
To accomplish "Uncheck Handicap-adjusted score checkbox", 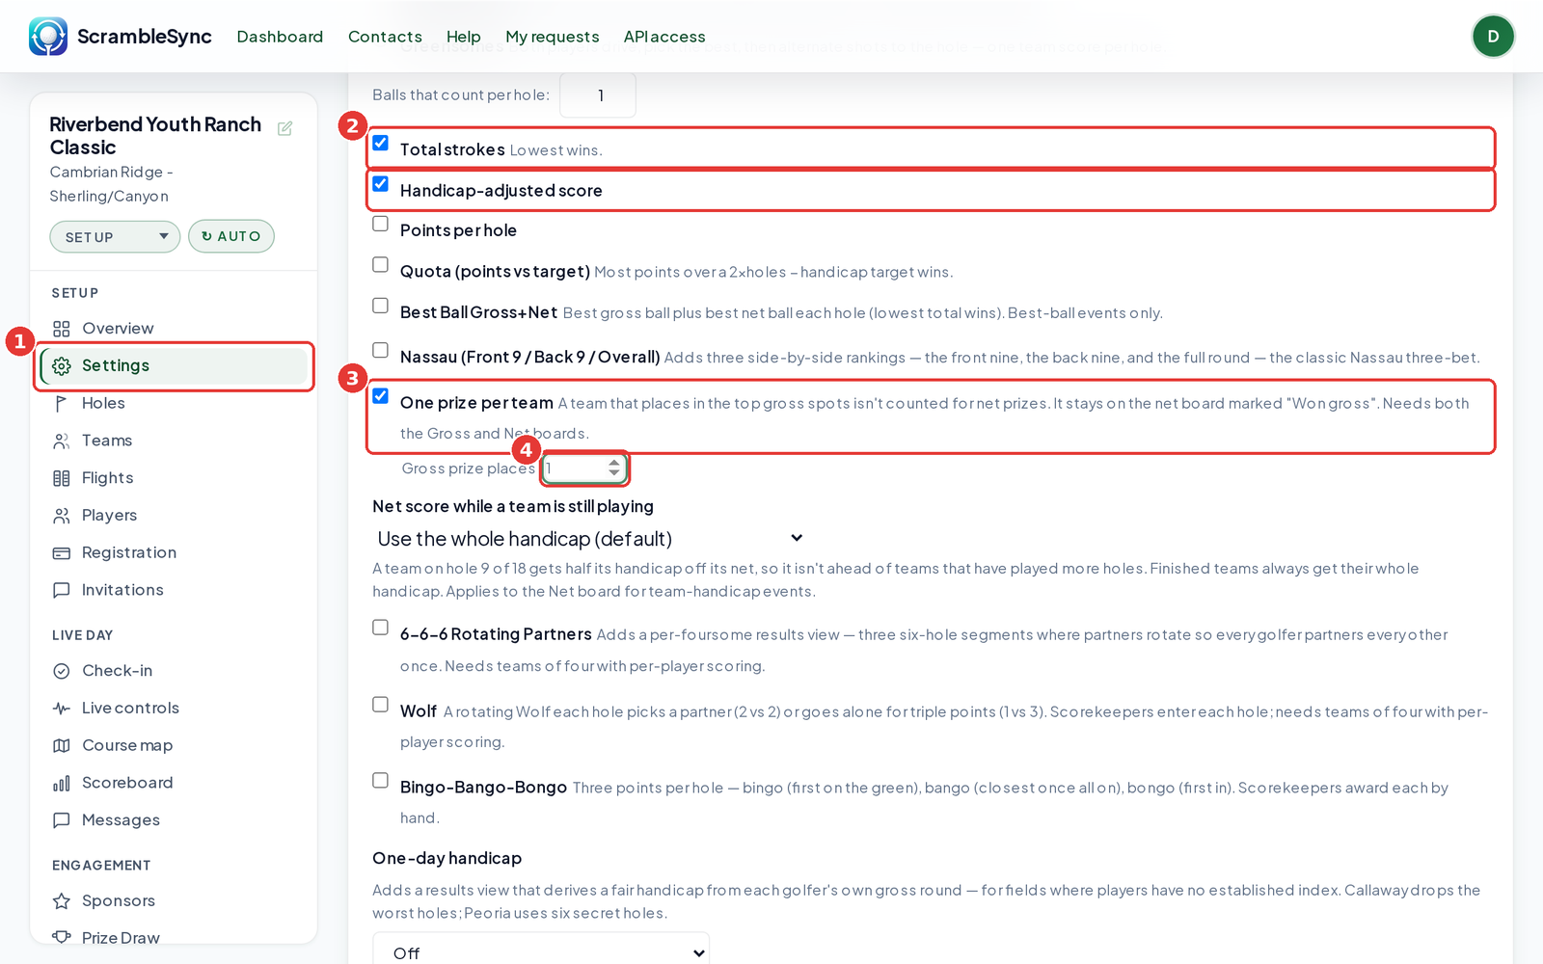I will 381,184.
